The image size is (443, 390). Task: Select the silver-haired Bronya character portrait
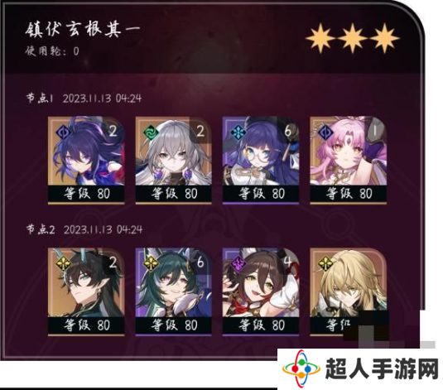(x=173, y=152)
